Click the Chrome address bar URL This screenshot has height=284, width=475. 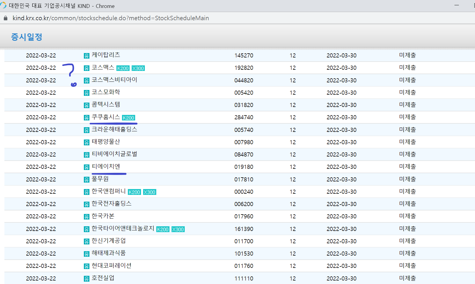(111, 18)
